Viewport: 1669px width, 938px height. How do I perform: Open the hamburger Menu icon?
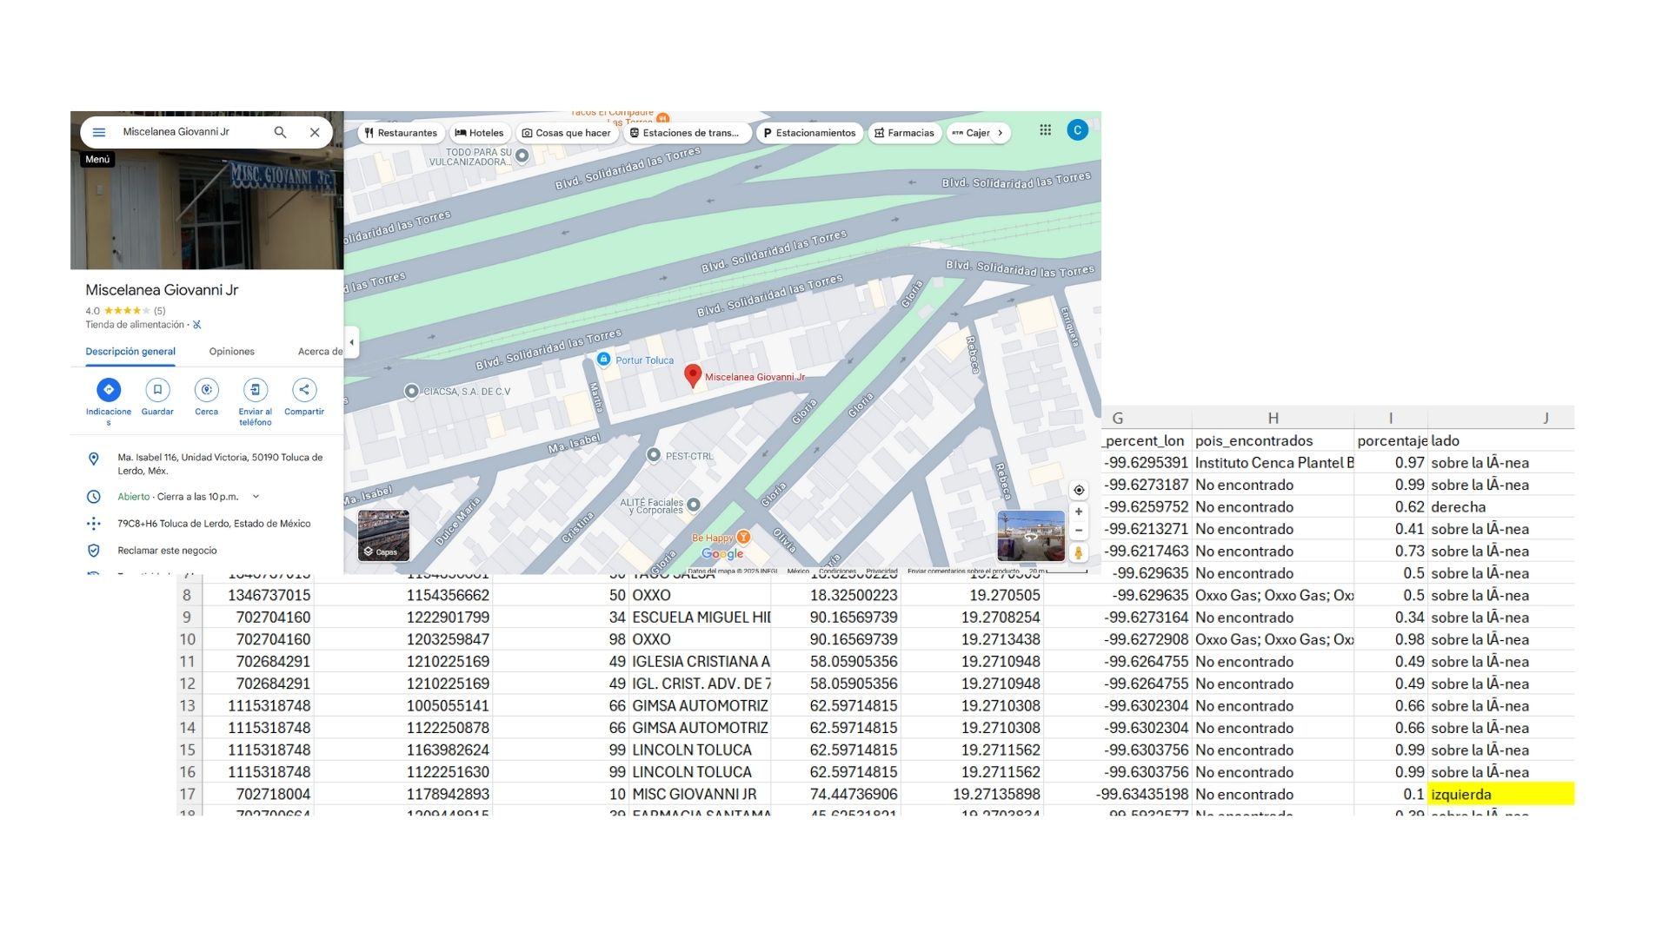point(99,133)
